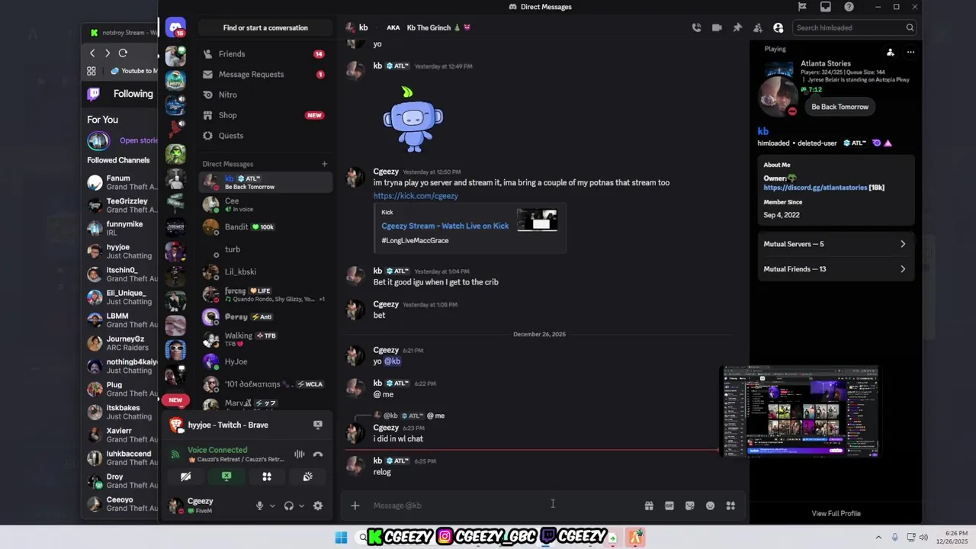This screenshot has height=549, width=976.
Task: Open pinned messages
Action: pos(737,27)
